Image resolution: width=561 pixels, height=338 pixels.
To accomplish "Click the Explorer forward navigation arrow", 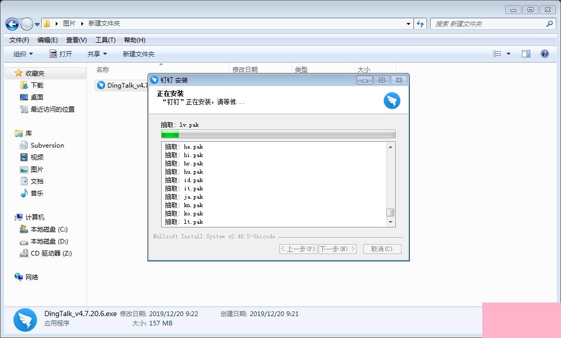I will (27, 25).
